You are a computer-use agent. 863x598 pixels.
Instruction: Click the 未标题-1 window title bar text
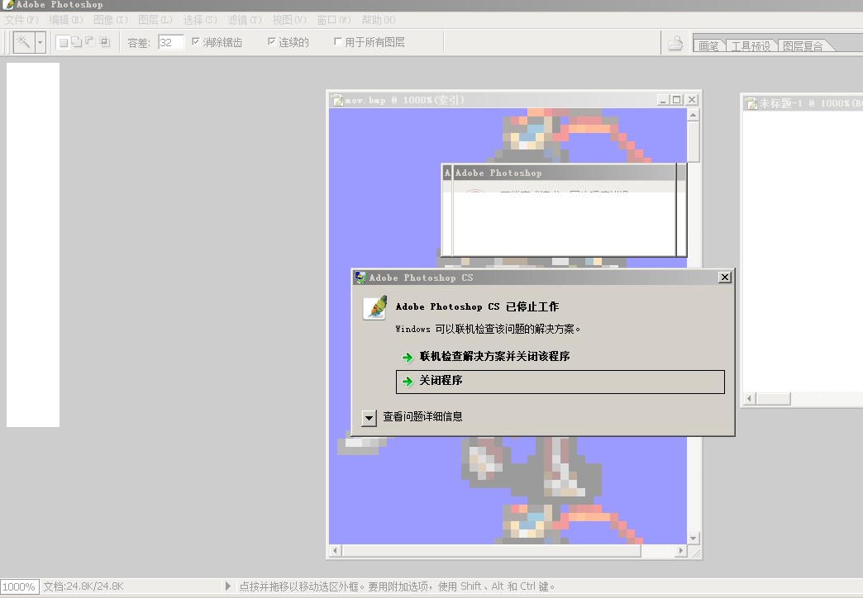click(x=810, y=103)
